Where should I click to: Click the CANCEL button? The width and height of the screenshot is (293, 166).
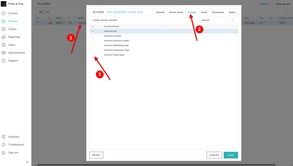click(x=214, y=155)
